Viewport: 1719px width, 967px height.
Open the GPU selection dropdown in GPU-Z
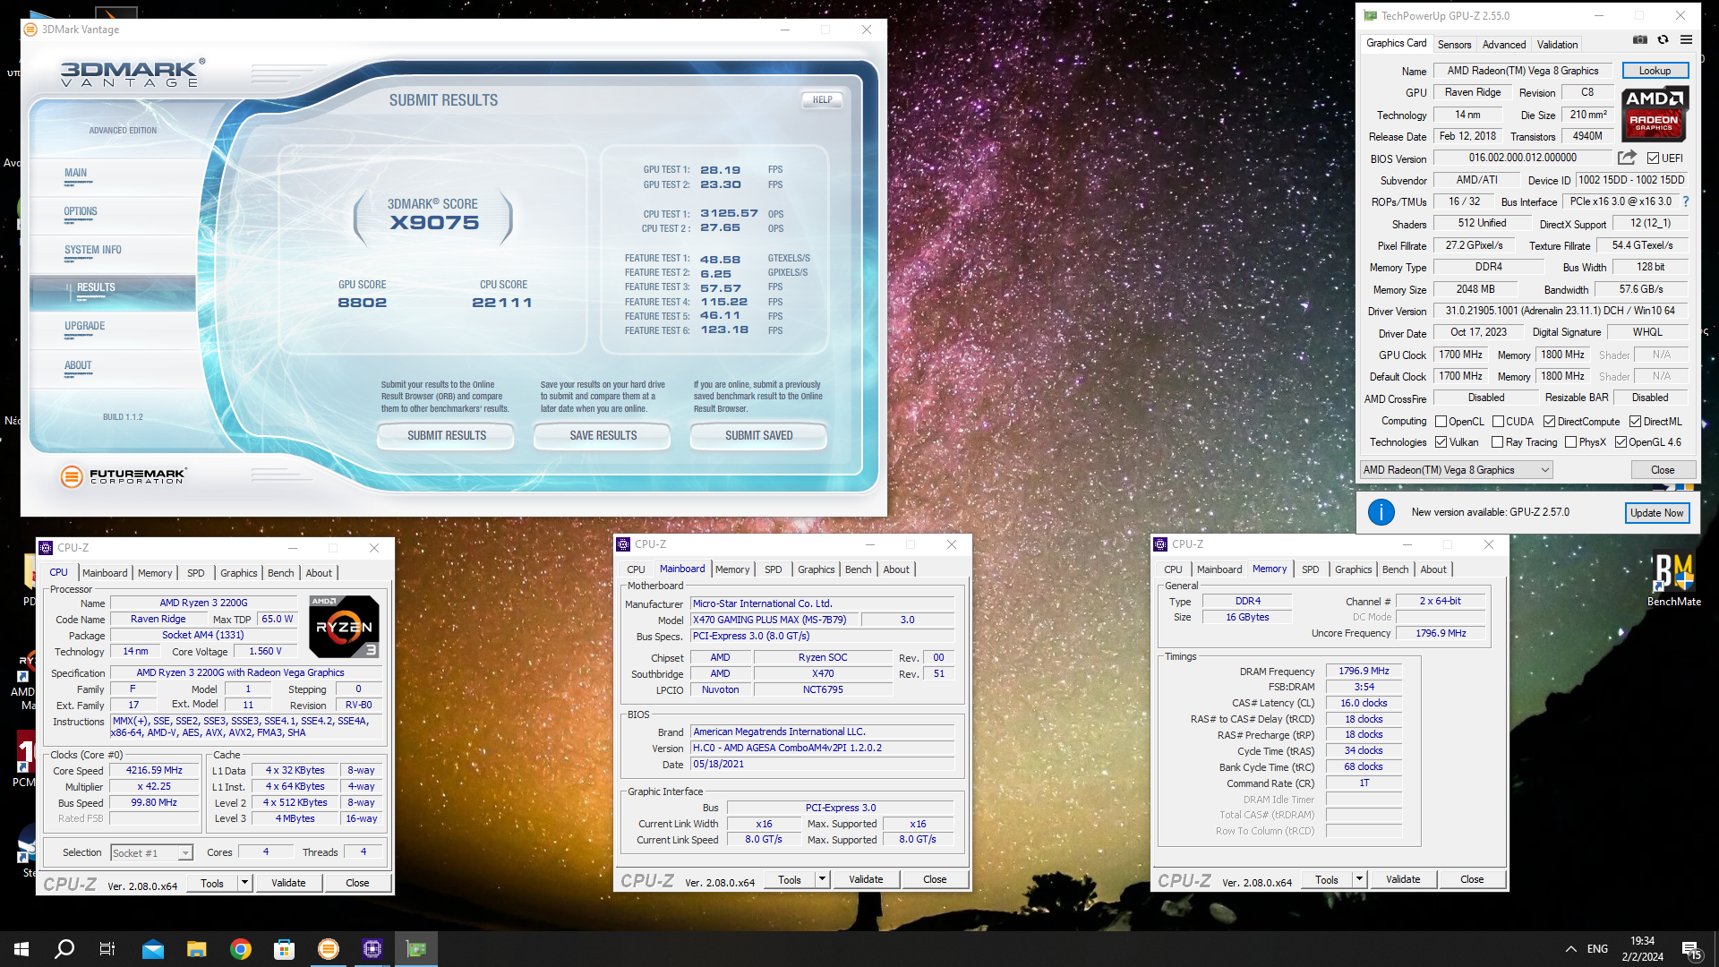click(1456, 470)
